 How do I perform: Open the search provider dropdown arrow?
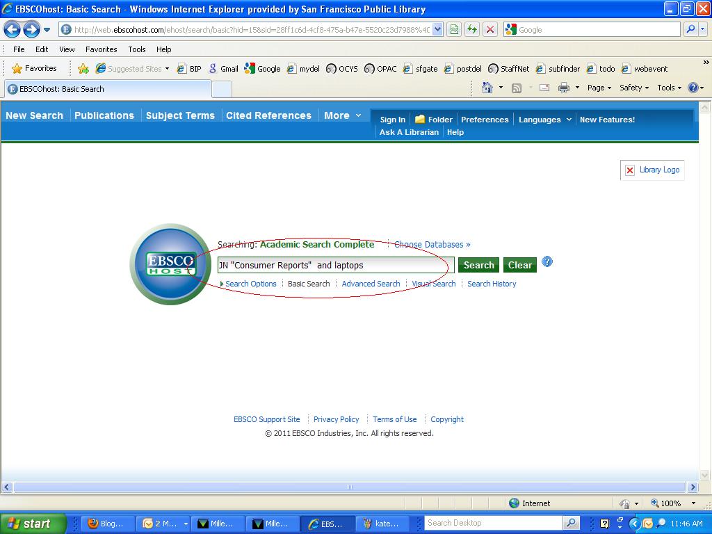[702, 30]
